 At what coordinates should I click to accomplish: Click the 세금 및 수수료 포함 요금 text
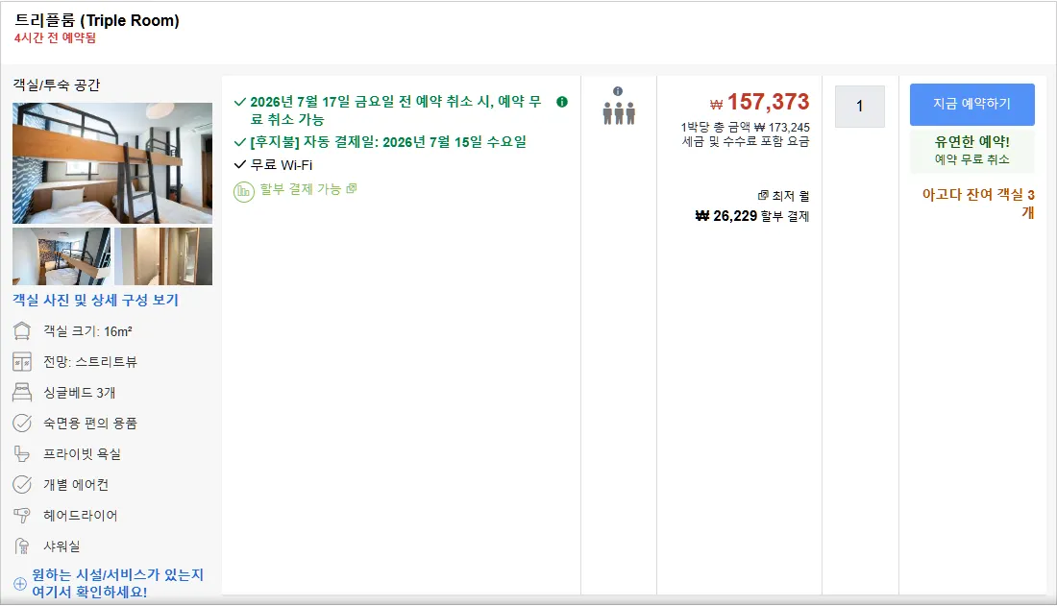(x=746, y=141)
